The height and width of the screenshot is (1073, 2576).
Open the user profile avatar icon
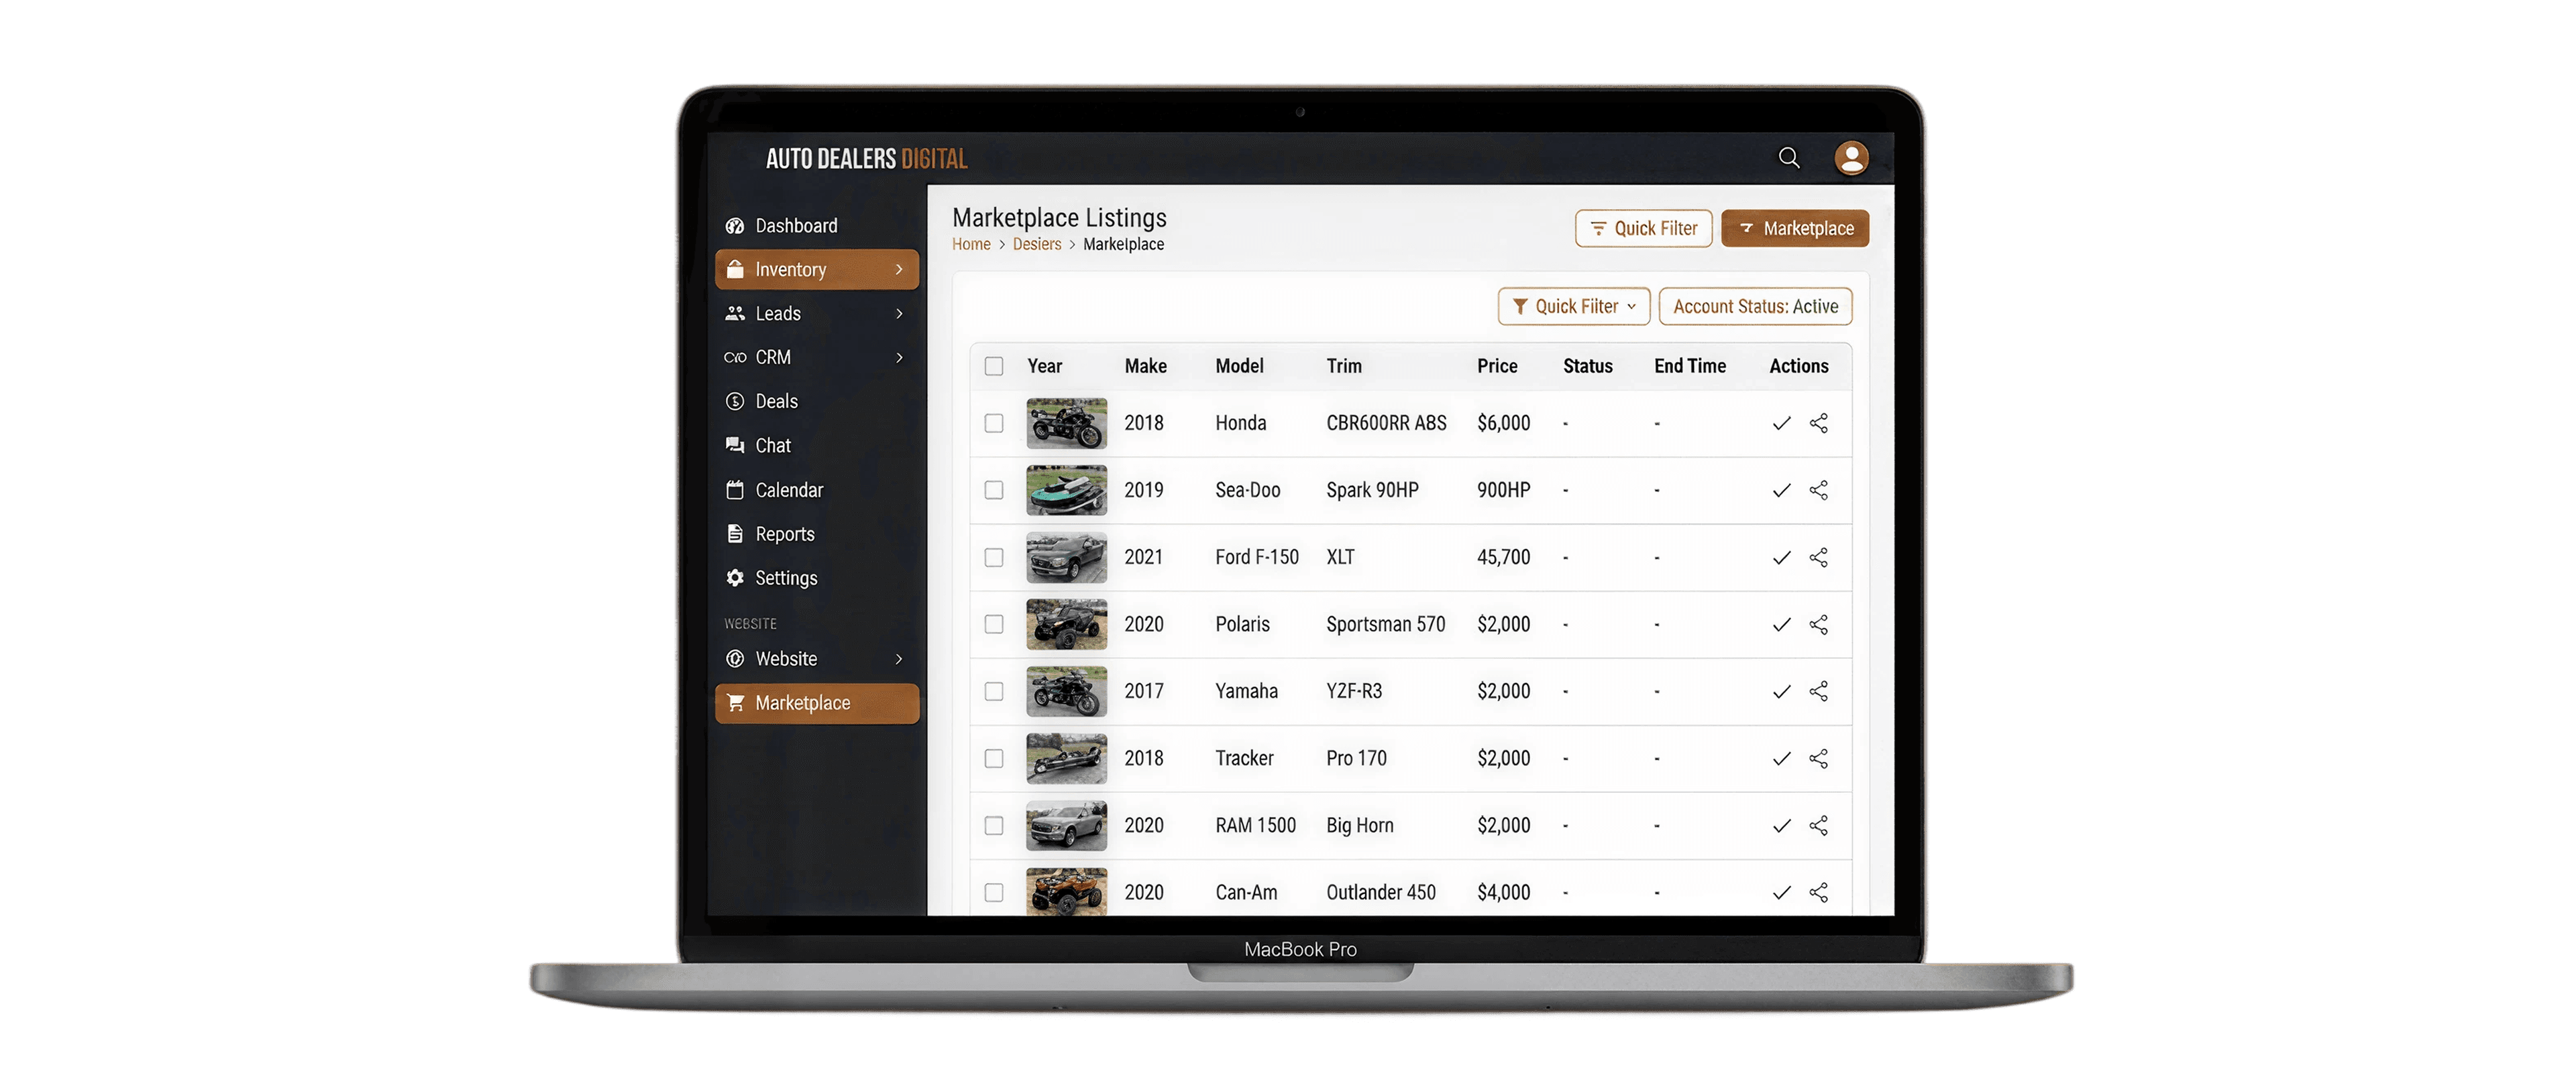click(1851, 158)
